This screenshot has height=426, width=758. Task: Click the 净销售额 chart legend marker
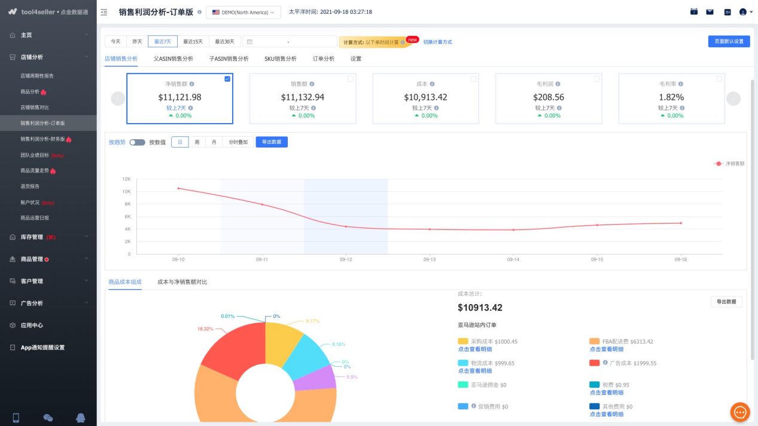coord(719,163)
